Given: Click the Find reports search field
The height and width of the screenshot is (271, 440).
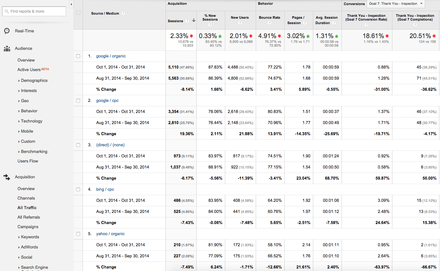Looking at the screenshot, I should point(34,11).
